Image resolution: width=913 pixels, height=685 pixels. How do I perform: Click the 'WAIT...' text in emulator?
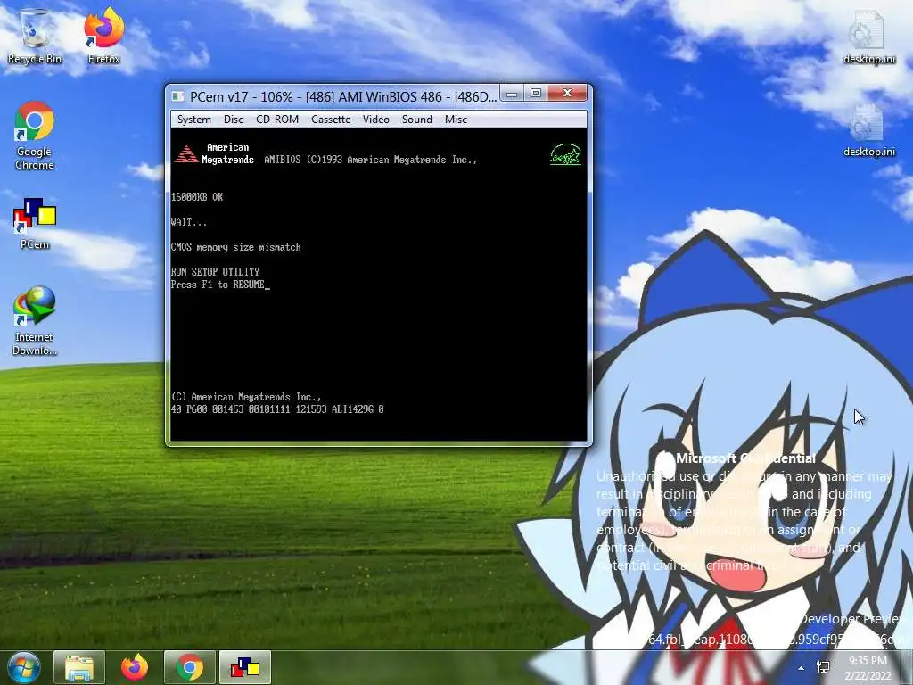click(x=189, y=222)
